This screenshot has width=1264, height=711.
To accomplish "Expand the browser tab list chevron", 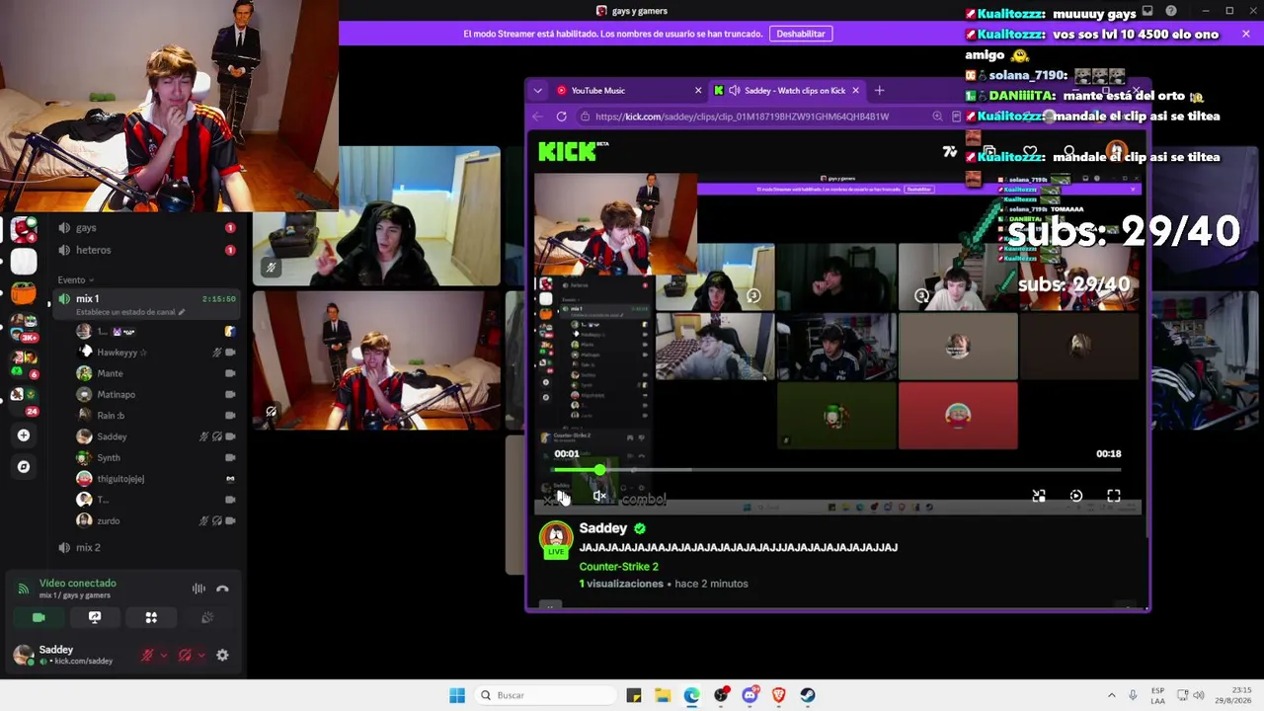I will point(537,91).
